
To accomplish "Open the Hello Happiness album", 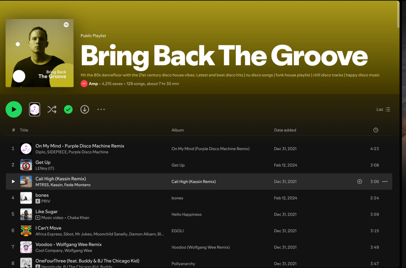I will 187,214.
